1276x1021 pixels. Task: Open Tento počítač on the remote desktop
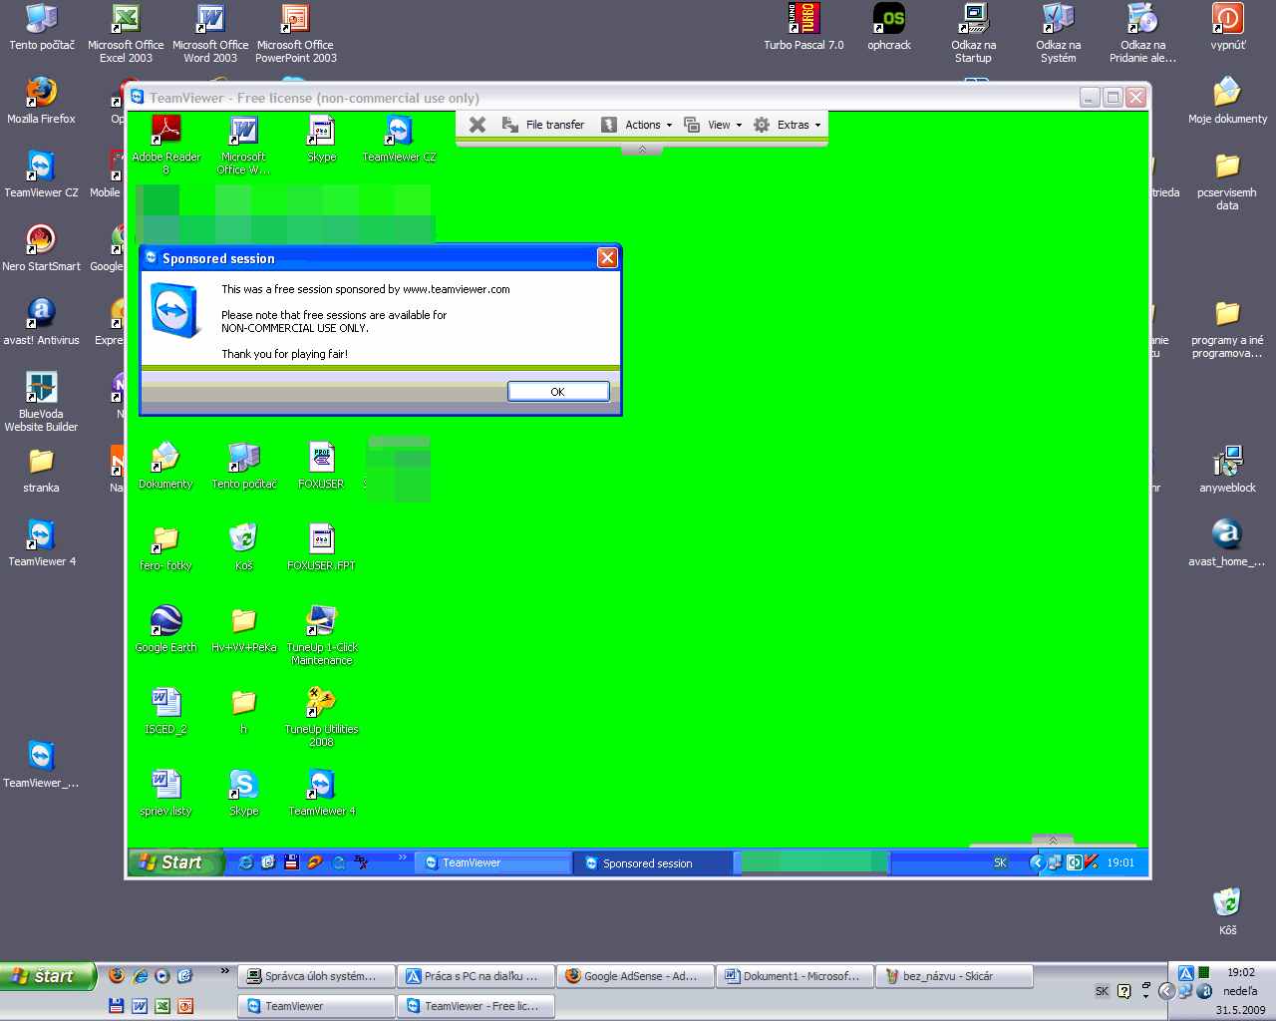tap(244, 466)
